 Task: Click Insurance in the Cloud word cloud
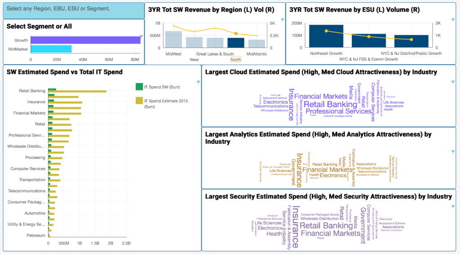[291, 105]
